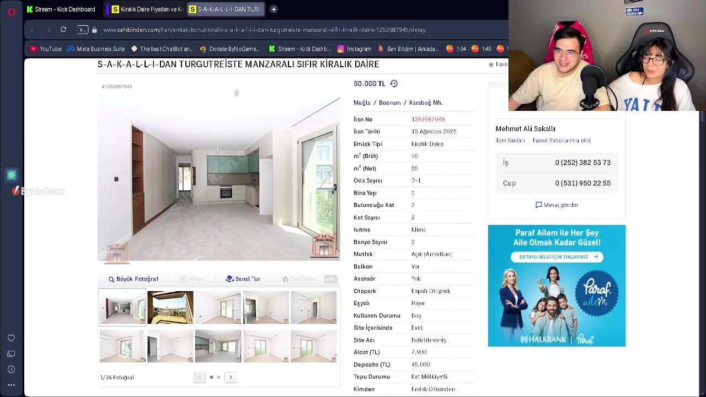Go back to previous page arrow
The width and height of the screenshot is (706, 397).
coord(32,30)
